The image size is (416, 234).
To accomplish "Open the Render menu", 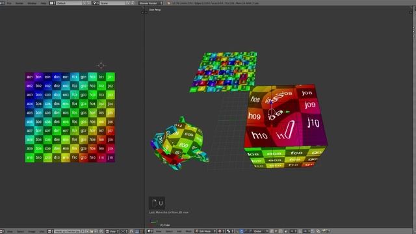I will [19, 3].
